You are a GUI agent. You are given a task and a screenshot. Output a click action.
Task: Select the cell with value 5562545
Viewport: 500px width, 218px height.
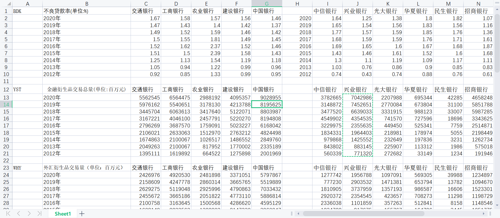tap(146, 98)
